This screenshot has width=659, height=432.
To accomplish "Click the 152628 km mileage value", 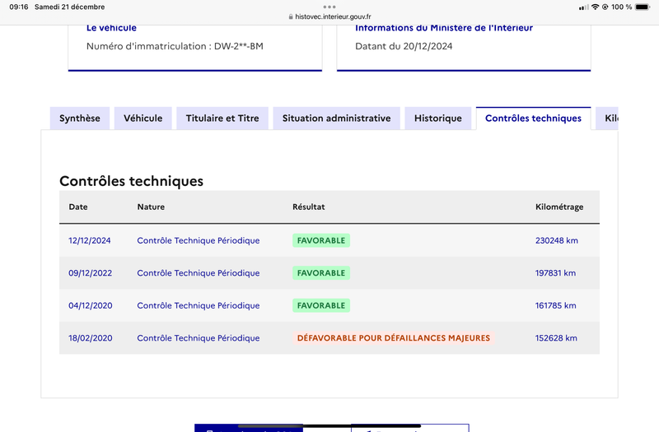I will pyautogui.click(x=556, y=338).
